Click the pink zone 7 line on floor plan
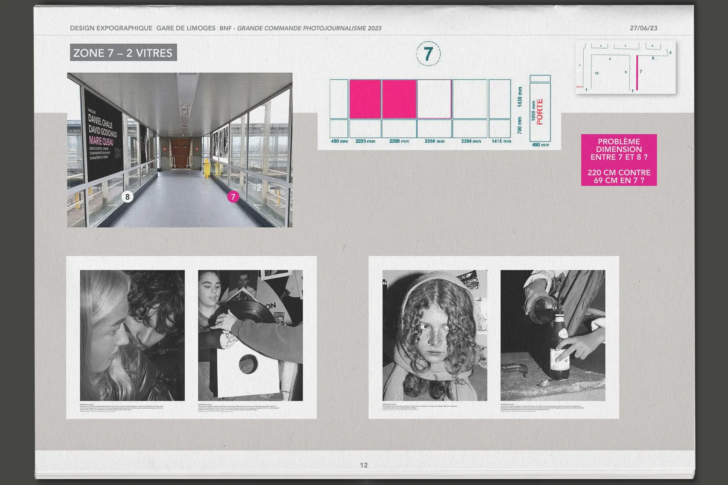 coord(637,73)
